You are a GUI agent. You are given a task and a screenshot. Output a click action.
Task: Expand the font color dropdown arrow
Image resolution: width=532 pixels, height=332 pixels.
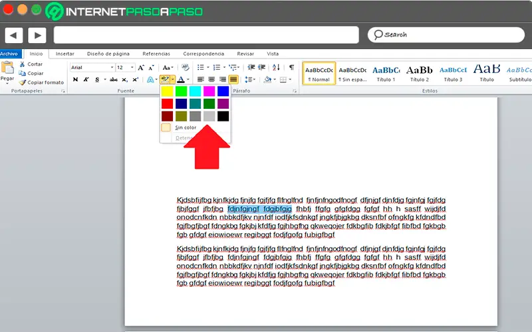(x=188, y=80)
